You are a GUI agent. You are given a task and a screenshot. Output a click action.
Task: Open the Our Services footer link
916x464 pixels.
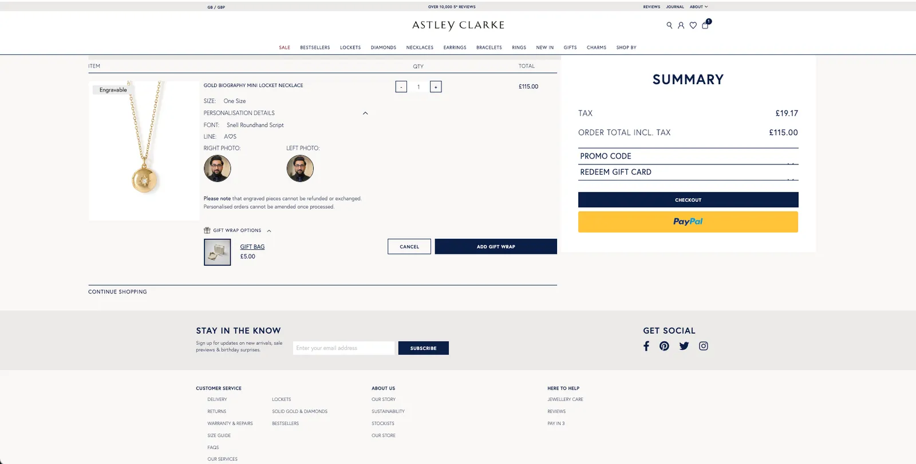(222, 459)
